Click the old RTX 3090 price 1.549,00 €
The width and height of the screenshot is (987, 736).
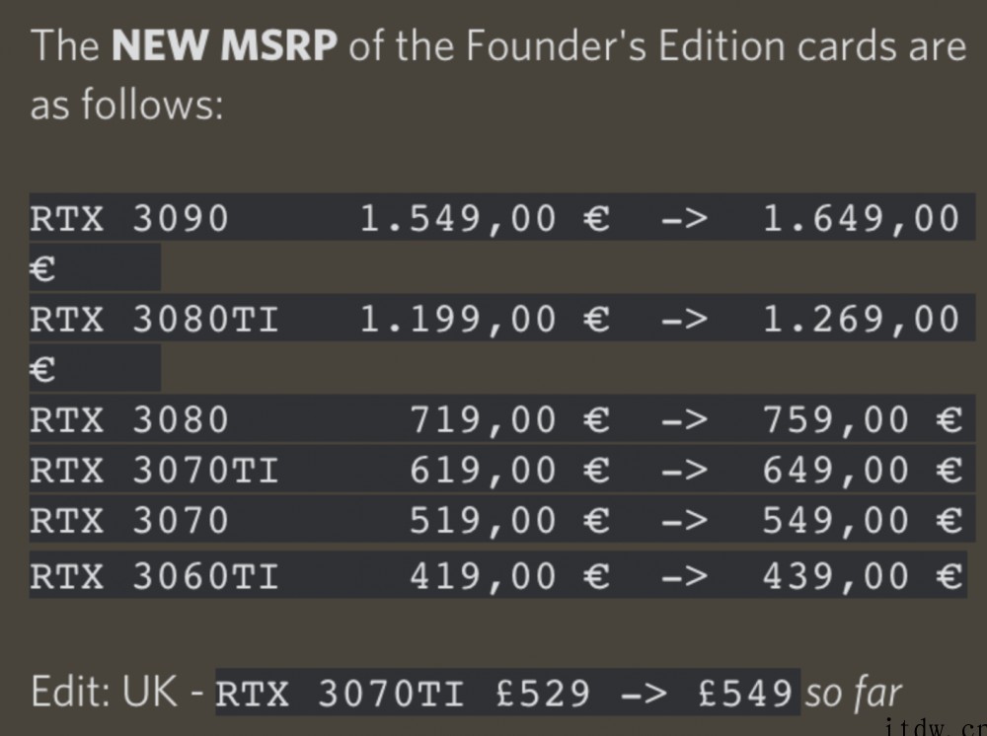485,219
